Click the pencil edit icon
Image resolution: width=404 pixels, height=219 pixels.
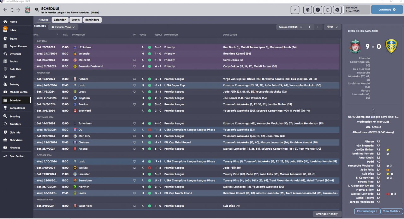click(295, 10)
